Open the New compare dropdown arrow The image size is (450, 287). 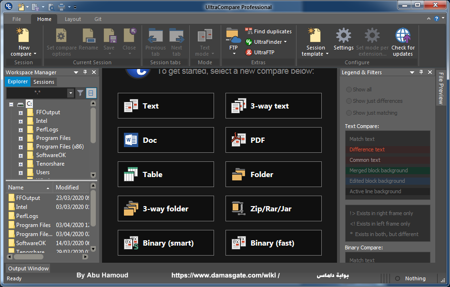35,54
